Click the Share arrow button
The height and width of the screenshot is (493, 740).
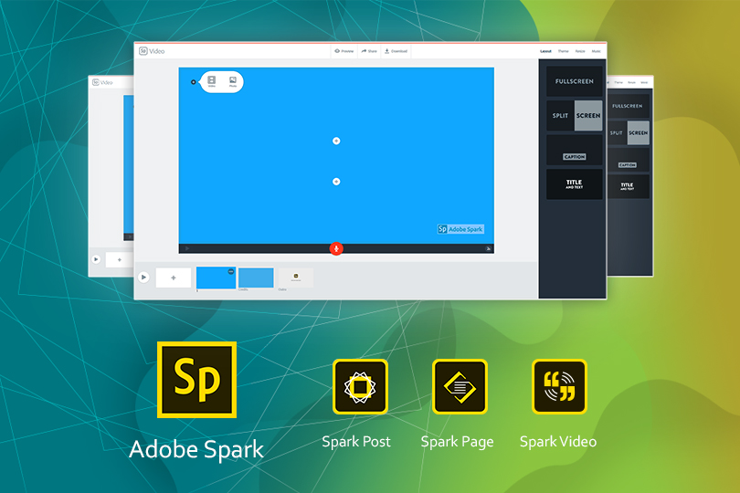[369, 51]
